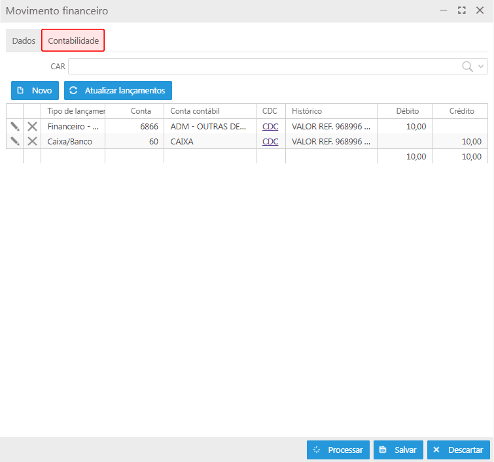The height and width of the screenshot is (462, 494).
Task: Open the CDC link in the Caixa row
Action: point(270,141)
